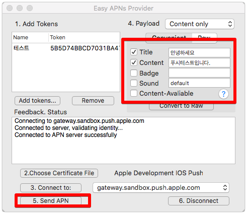247x214 pixels.
Task: Select the 테스트 token row in table
Action: [x=66, y=48]
